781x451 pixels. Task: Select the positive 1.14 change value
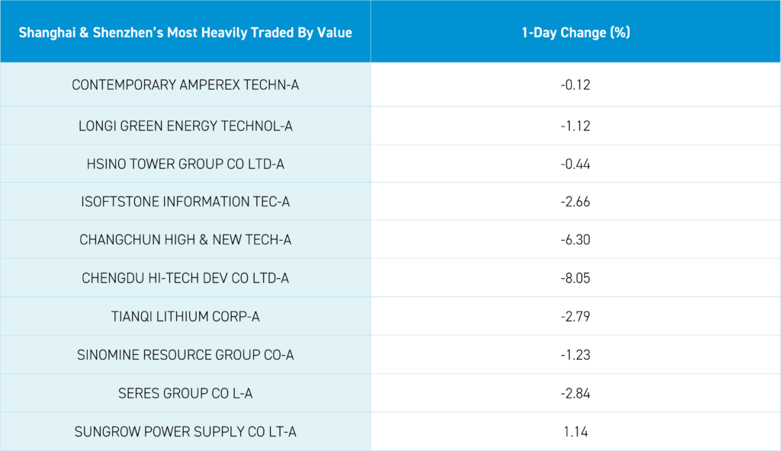575,432
